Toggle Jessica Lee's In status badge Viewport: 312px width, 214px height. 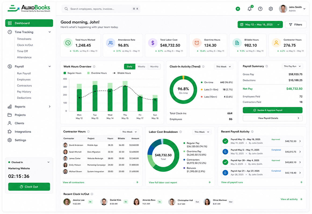(90, 202)
